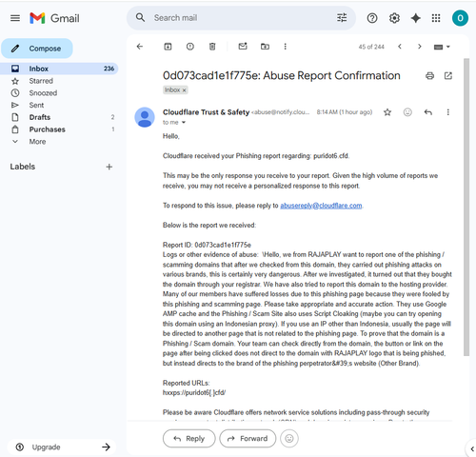Mark the email as unread
476x457 pixels.
point(243,47)
